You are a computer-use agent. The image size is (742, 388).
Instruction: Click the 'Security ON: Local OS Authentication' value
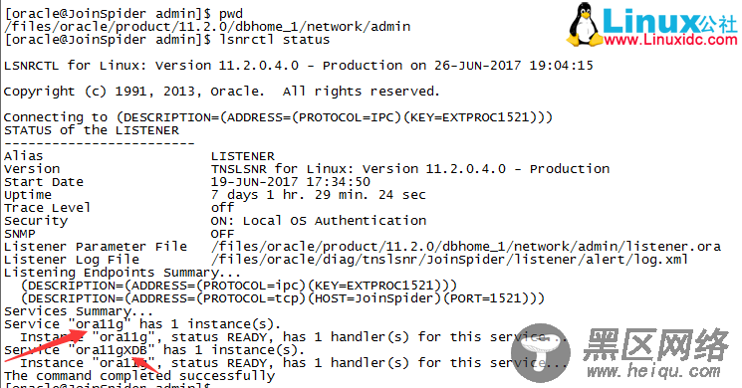pyautogui.click(x=319, y=221)
